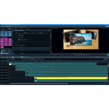Click the red record button in the transport bar
Screen dimensions: 109x109
point(89,55)
